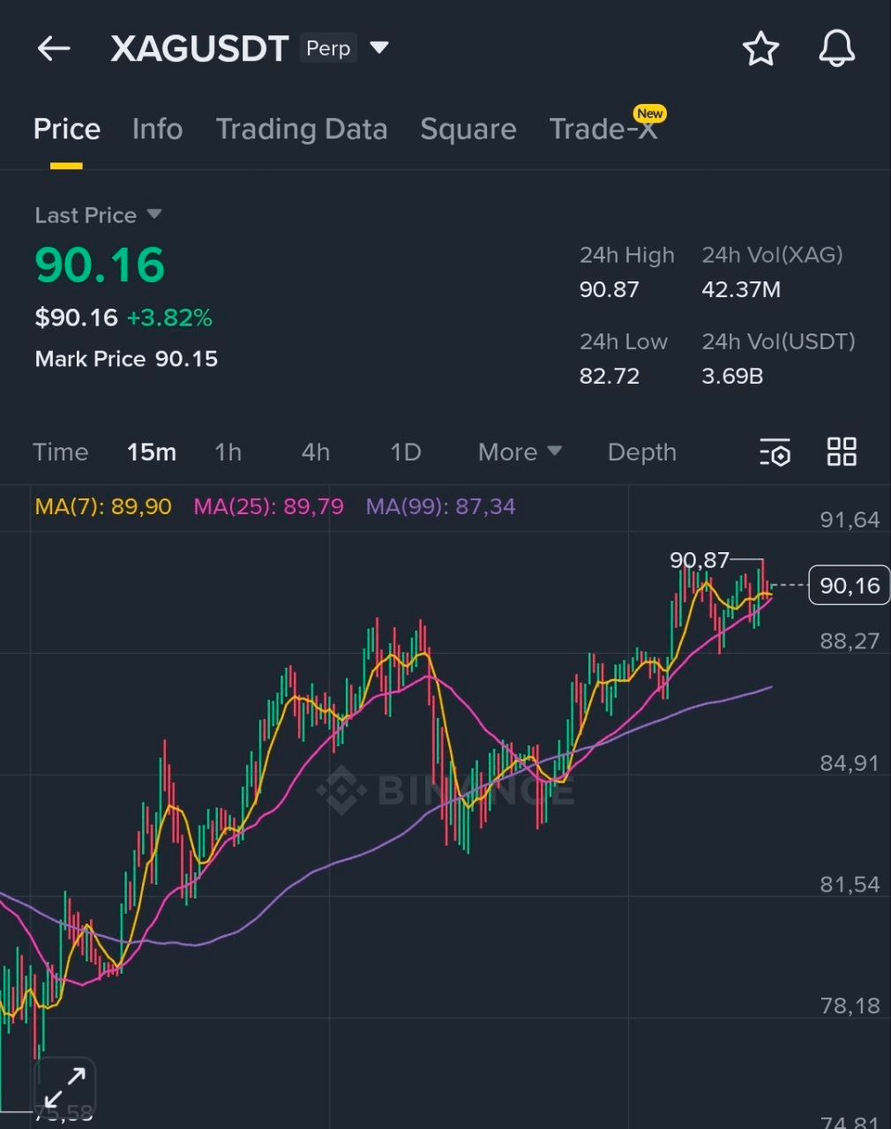
Task: Select the 1h chart interval
Action: pyautogui.click(x=228, y=452)
